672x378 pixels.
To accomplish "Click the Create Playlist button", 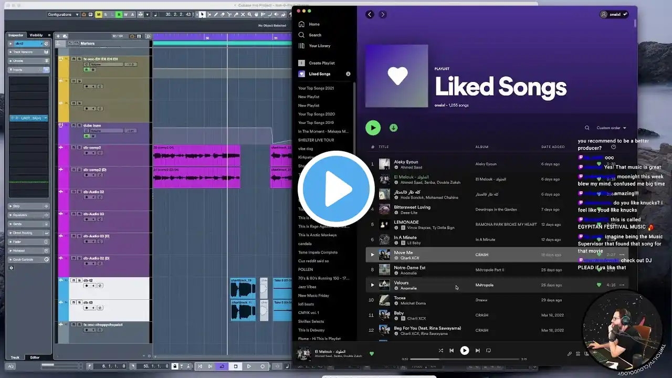I will coord(321,63).
